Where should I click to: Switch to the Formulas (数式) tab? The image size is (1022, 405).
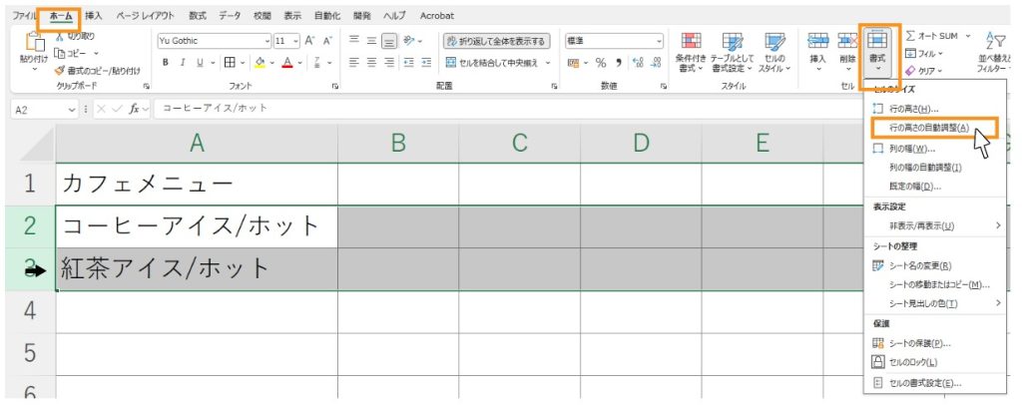pyautogui.click(x=197, y=16)
